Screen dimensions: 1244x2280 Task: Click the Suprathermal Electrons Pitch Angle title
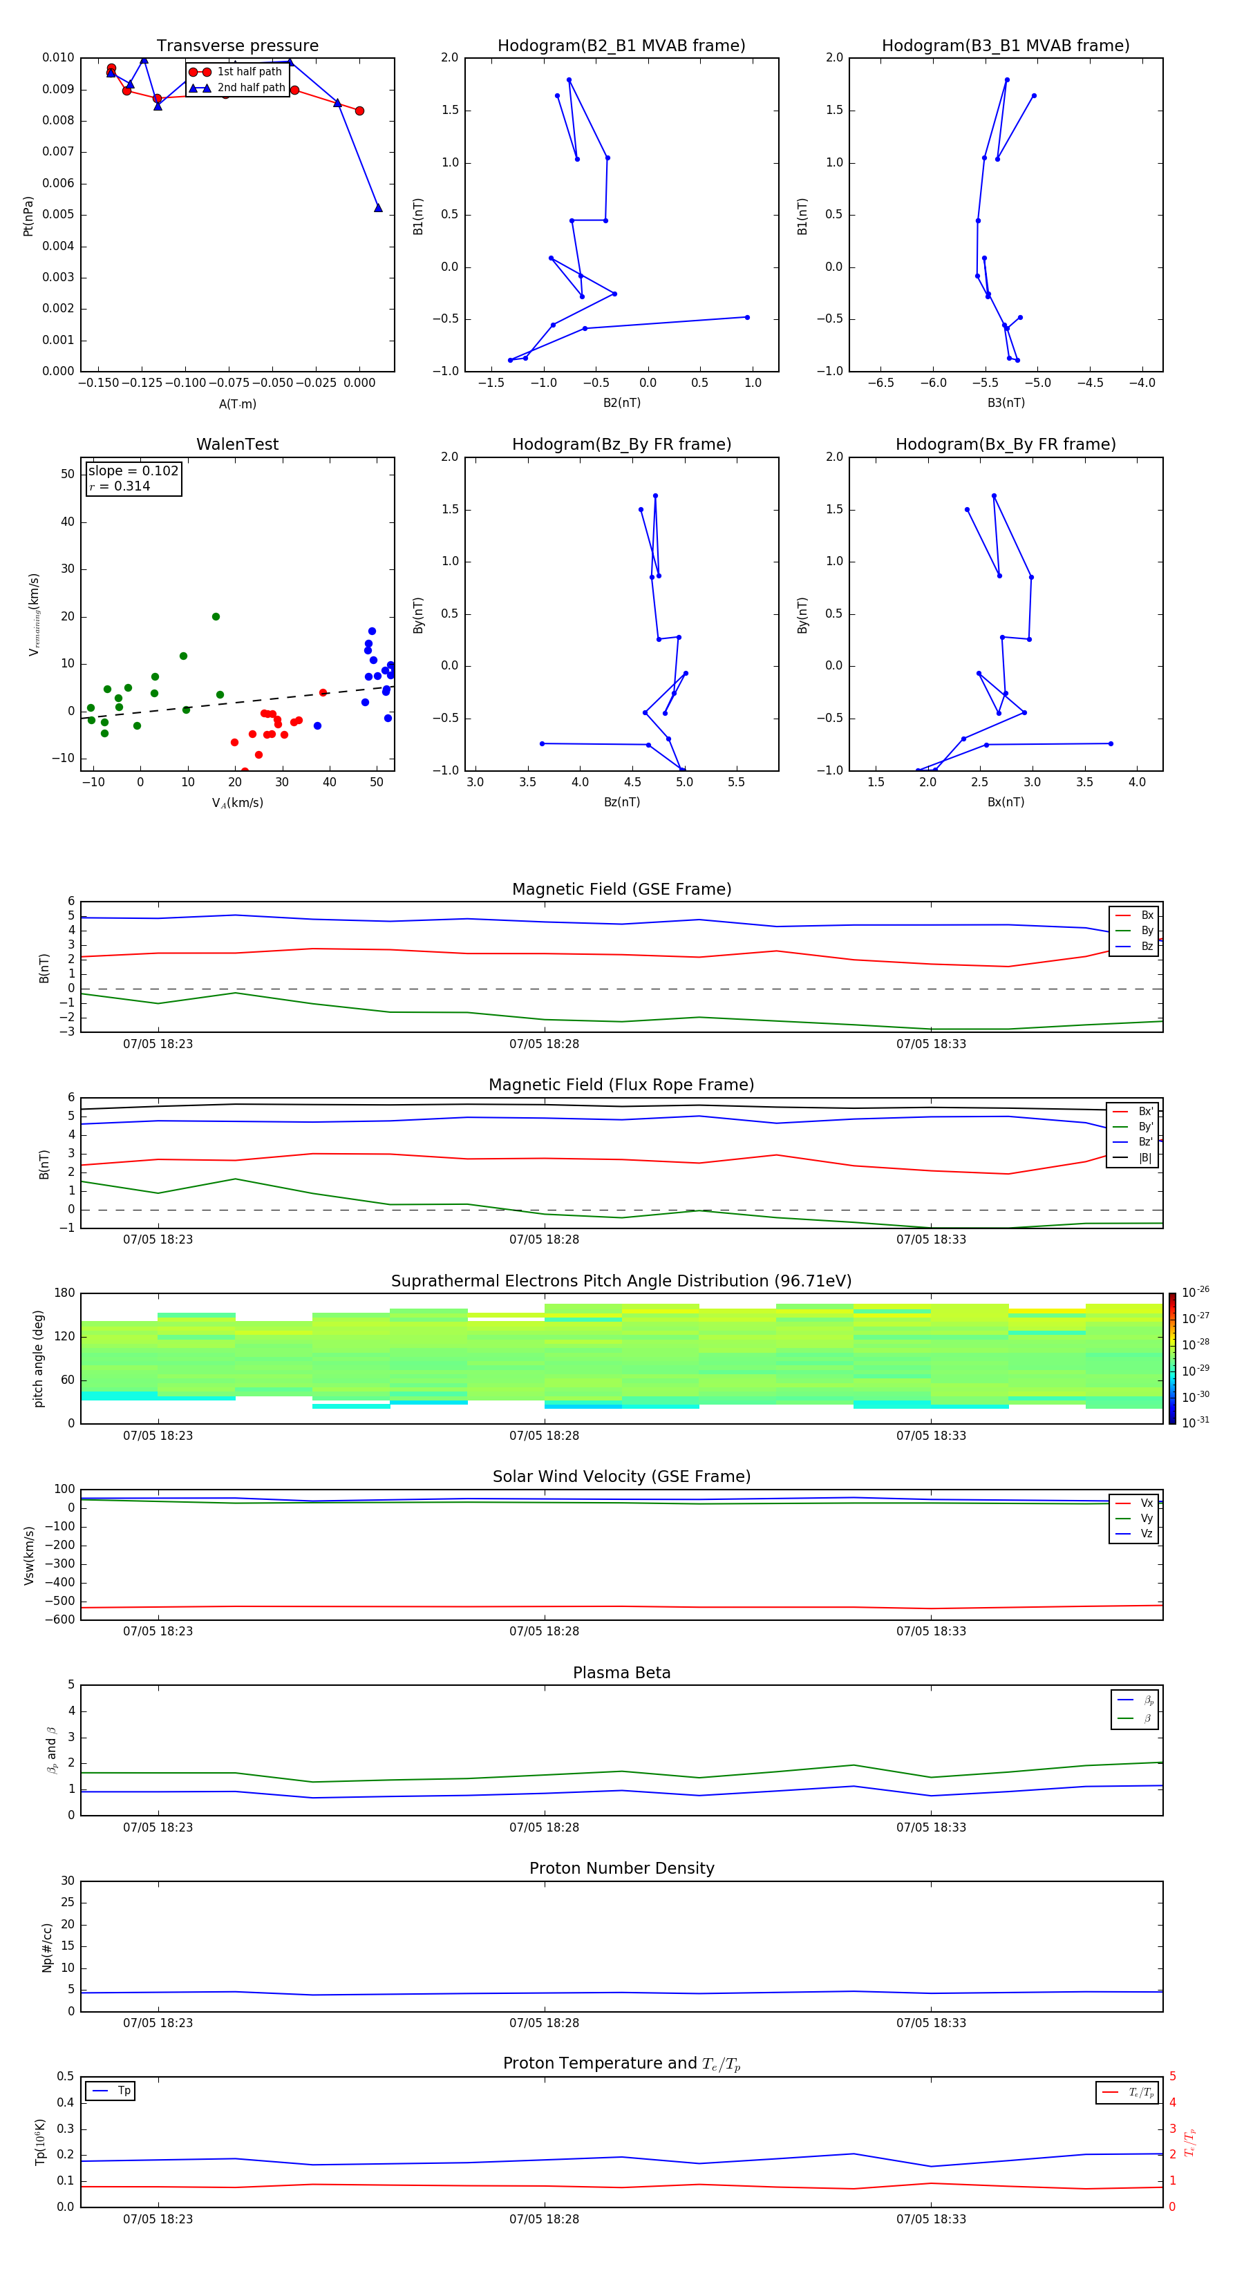[621, 1281]
